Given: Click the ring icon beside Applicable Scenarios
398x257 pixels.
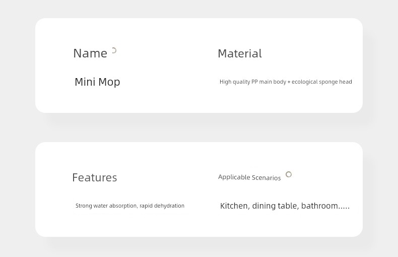Looking at the screenshot, I should click(x=289, y=174).
